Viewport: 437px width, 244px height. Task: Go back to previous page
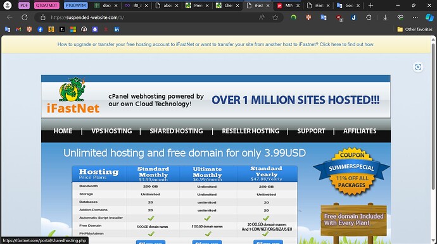click(9, 17)
